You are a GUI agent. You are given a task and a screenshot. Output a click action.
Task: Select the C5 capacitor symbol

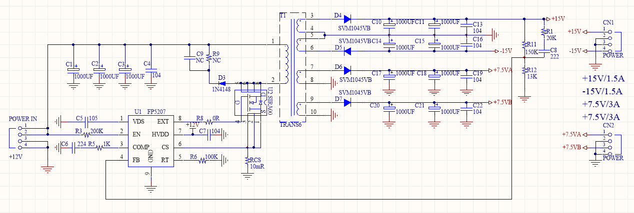click(86, 121)
